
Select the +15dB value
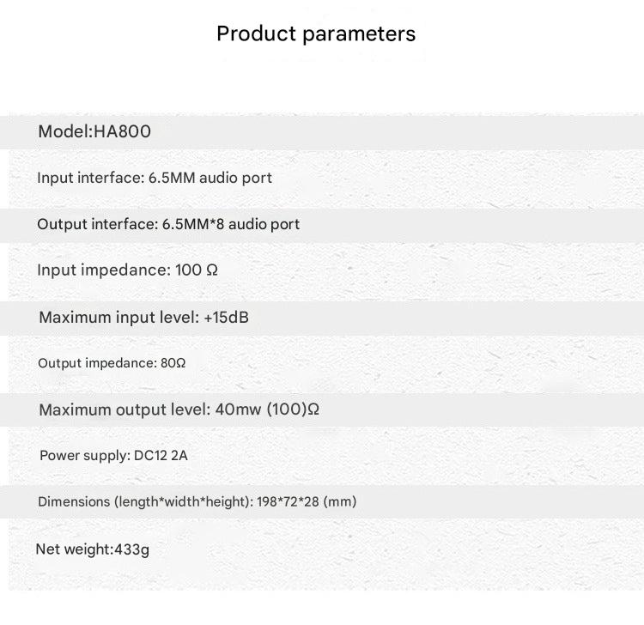227,318
